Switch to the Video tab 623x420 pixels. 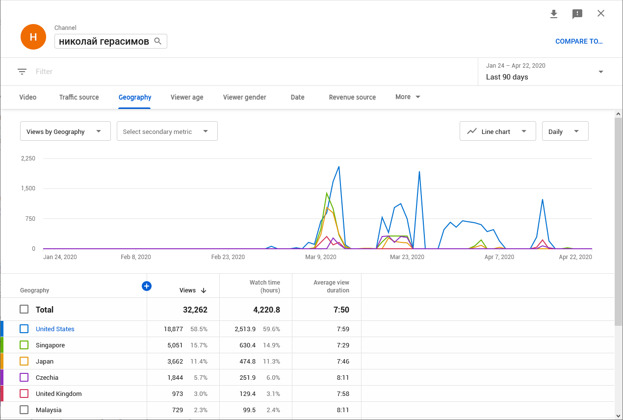tap(28, 97)
